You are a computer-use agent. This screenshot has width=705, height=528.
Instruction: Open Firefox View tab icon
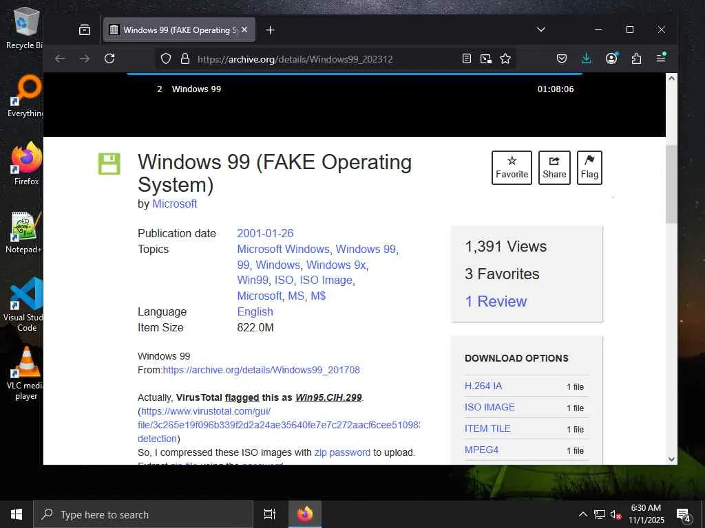click(x=85, y=30)
